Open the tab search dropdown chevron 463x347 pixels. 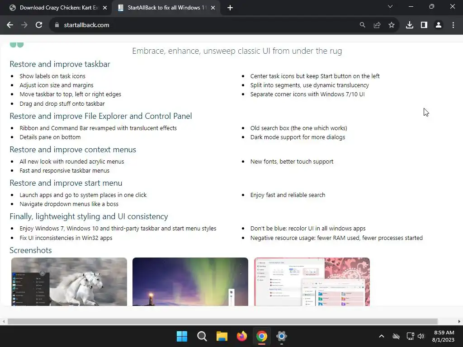pyautogui.click(x=390, y=6)
